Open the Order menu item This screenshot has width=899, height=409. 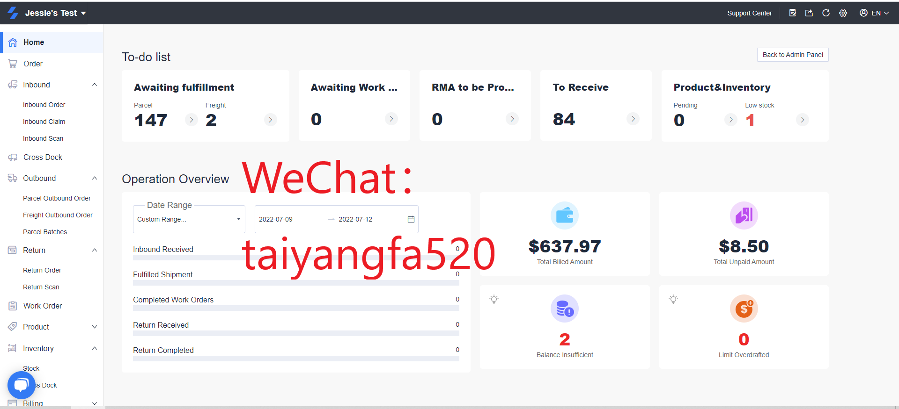[x=33, y=64]
